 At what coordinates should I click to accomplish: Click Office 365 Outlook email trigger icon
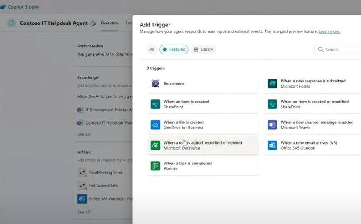pyautogui.click(x=272, y=145)
